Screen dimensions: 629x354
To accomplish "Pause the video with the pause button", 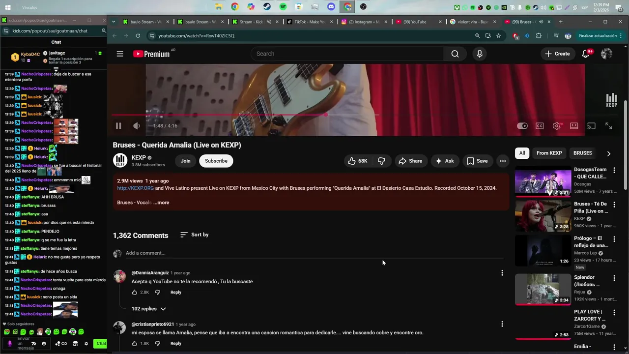I will (118, 126).
